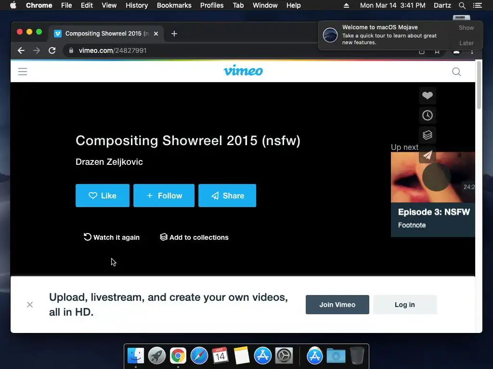Click the Log in button
The height and width of the screenshot is (369, 493).
click(x=405, y=305)
